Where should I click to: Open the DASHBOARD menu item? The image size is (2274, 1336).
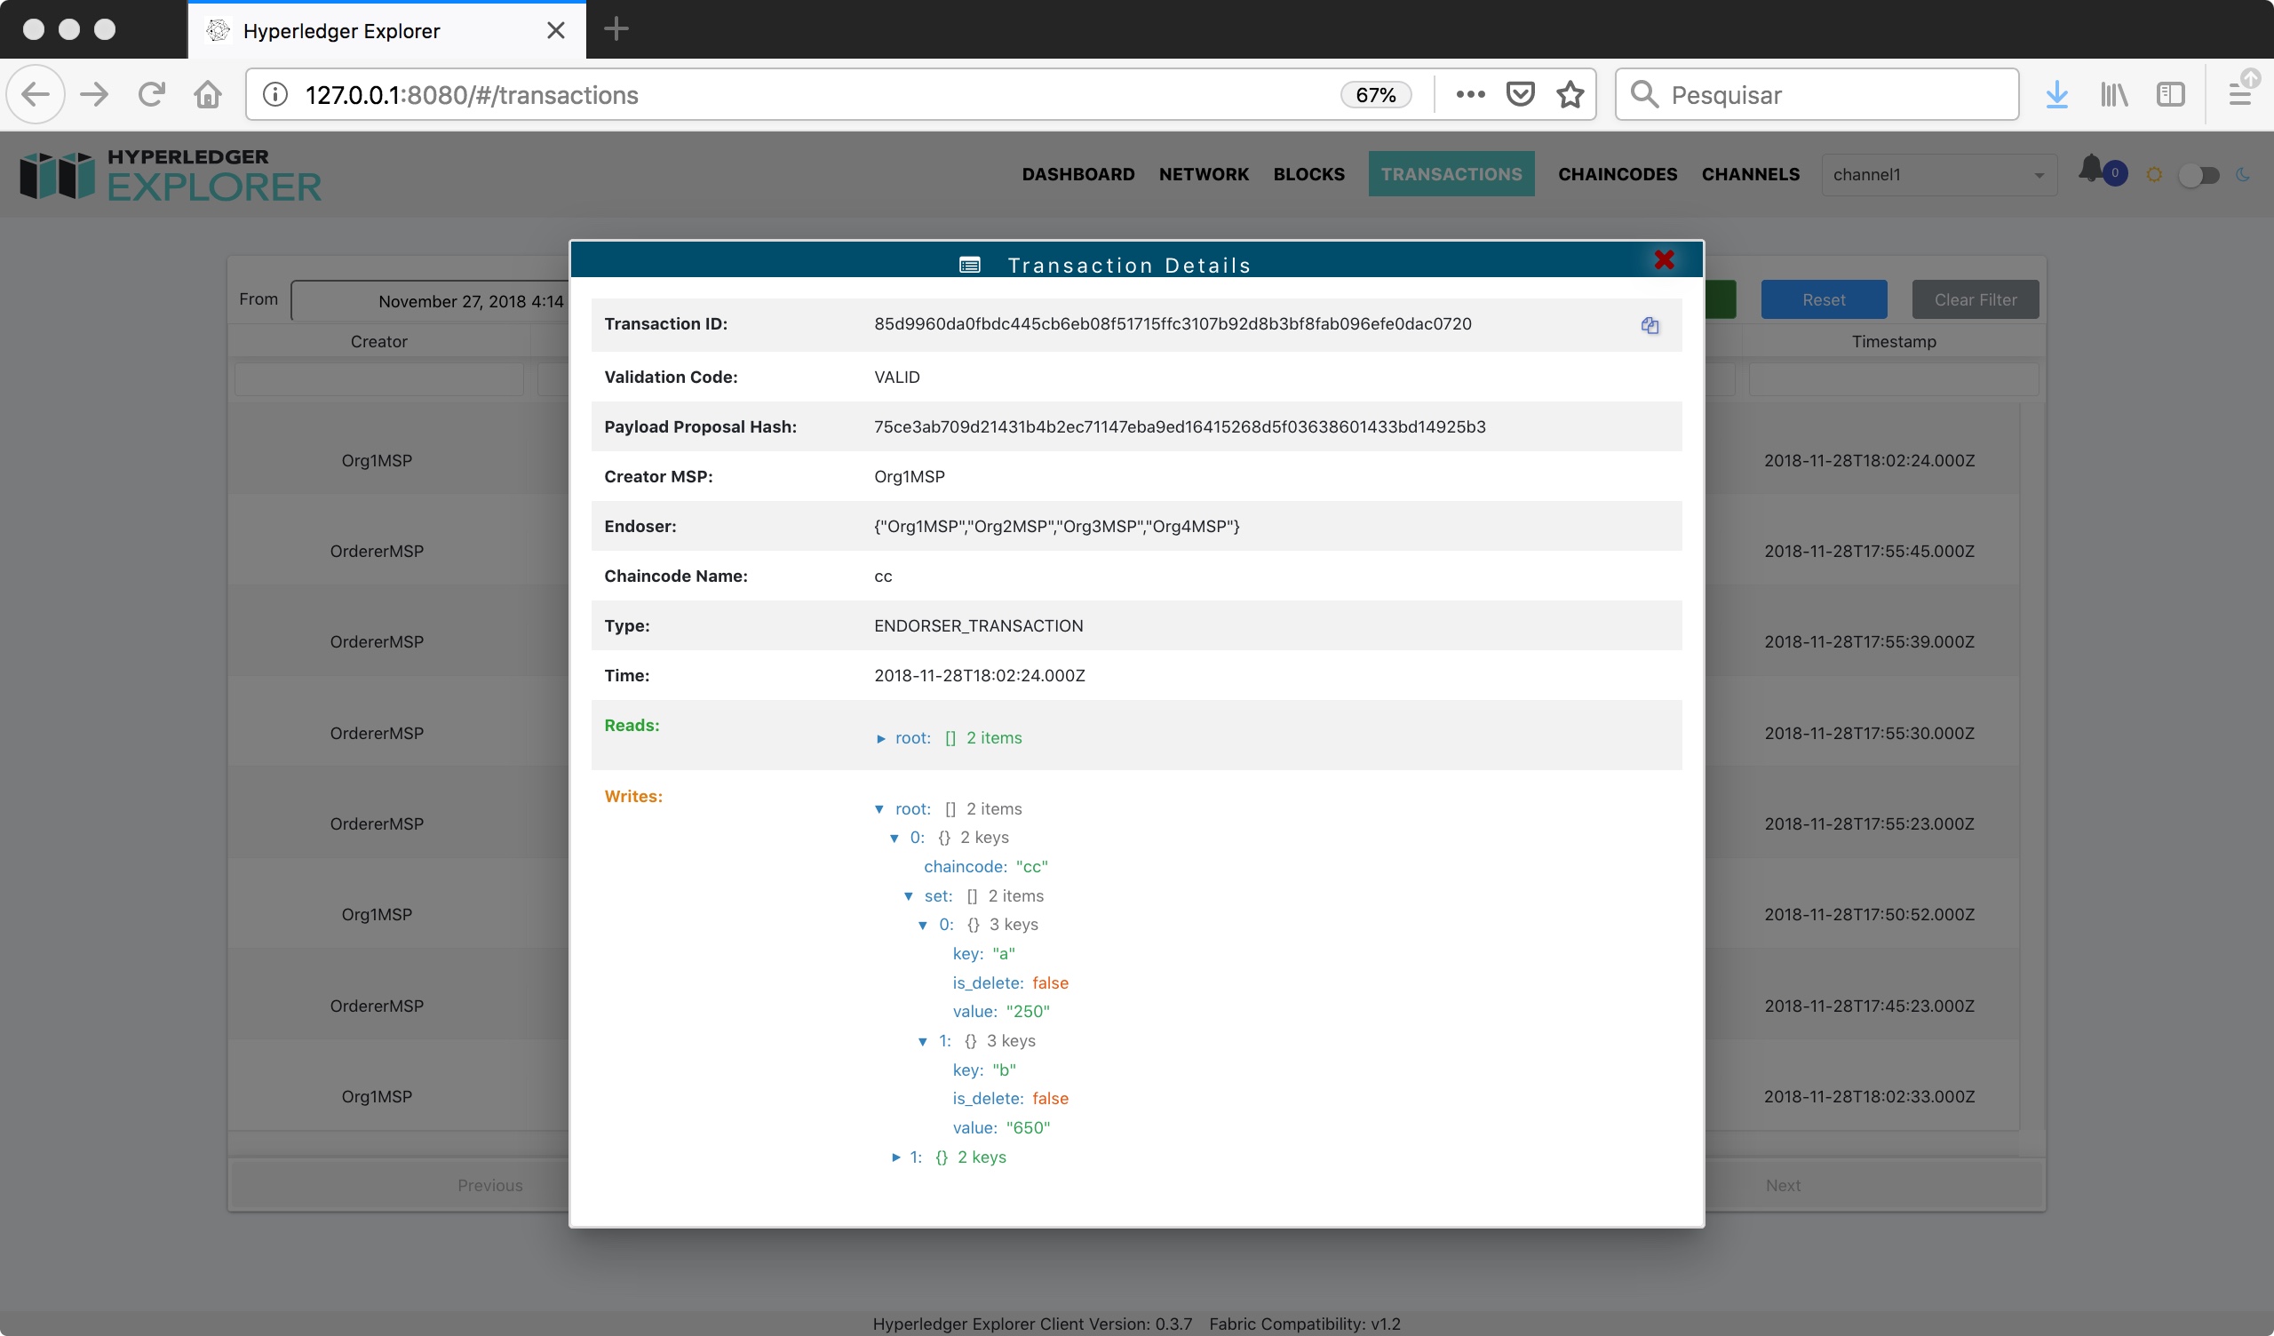coord(1078,174)
